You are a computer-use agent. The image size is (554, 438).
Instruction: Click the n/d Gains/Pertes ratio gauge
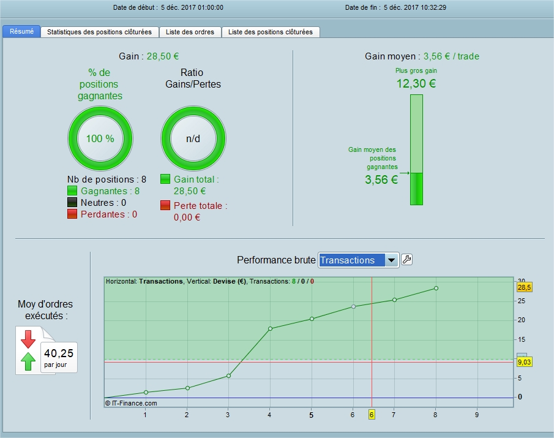[193, 138]
